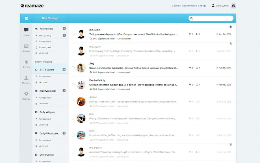Click the Twitter bird icon for @DaffyWidgets
Viewport: 260px width, 163px height.
coord(36,91)
